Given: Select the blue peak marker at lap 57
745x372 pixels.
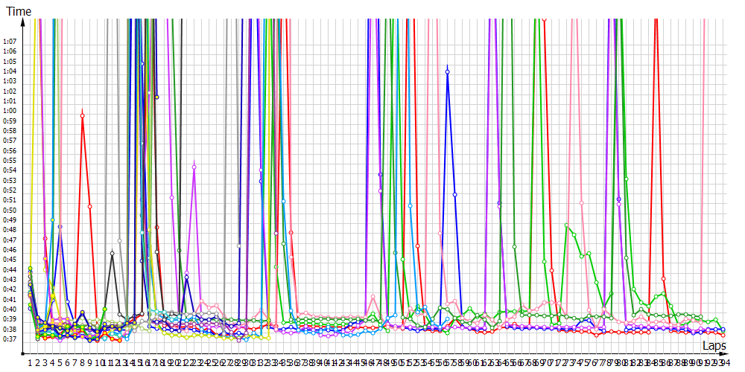Looking at the screenshot, I should click(x=447, y=71).
